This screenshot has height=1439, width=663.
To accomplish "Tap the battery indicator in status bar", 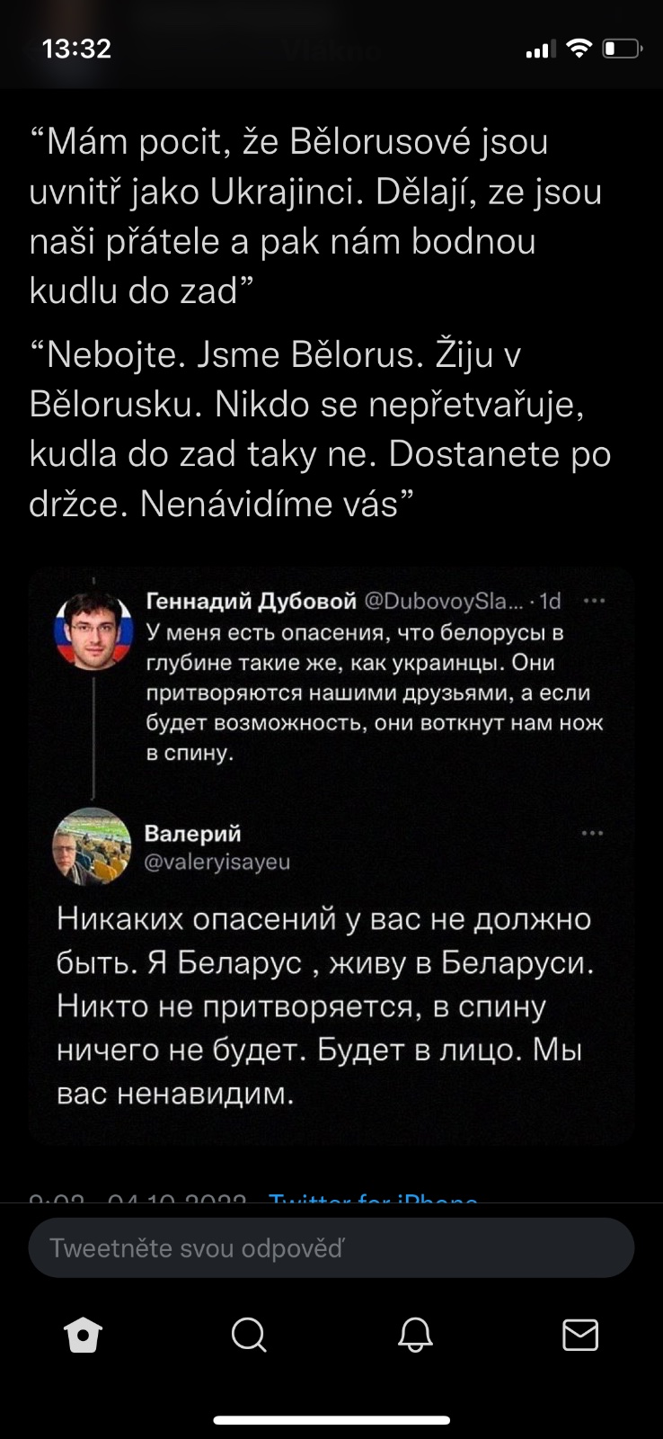I will tap(622, 49).
